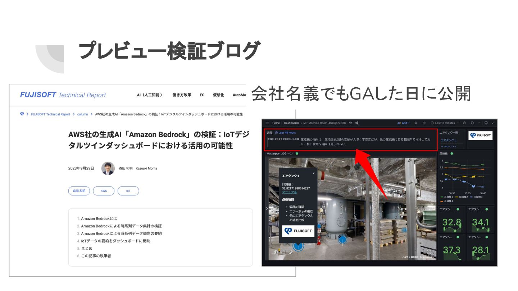Select the date 2023年9月29日
Viewport: 518px width, 291px height.
click(81, 168)
